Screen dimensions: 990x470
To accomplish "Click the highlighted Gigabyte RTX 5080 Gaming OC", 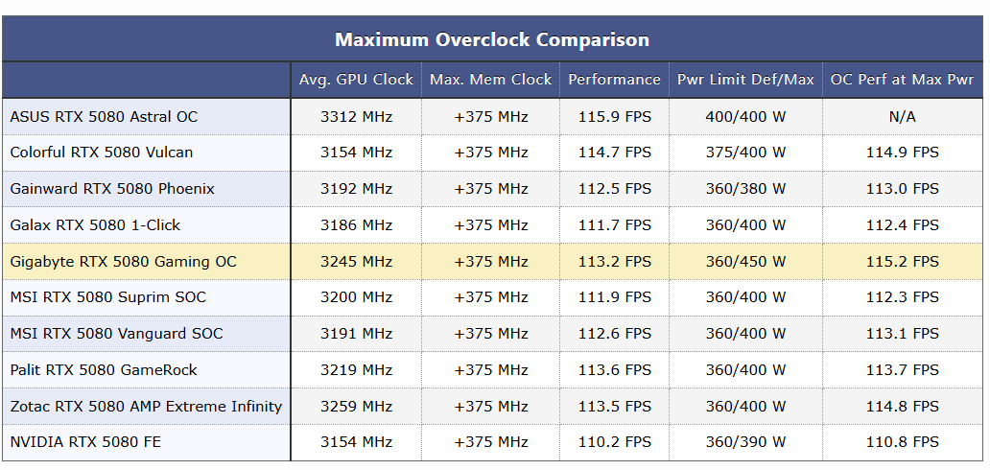I will coord(123,262).
